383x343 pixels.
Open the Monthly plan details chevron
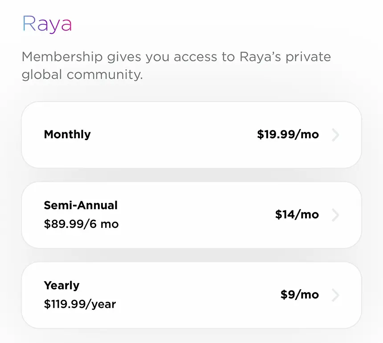point(336,135)
